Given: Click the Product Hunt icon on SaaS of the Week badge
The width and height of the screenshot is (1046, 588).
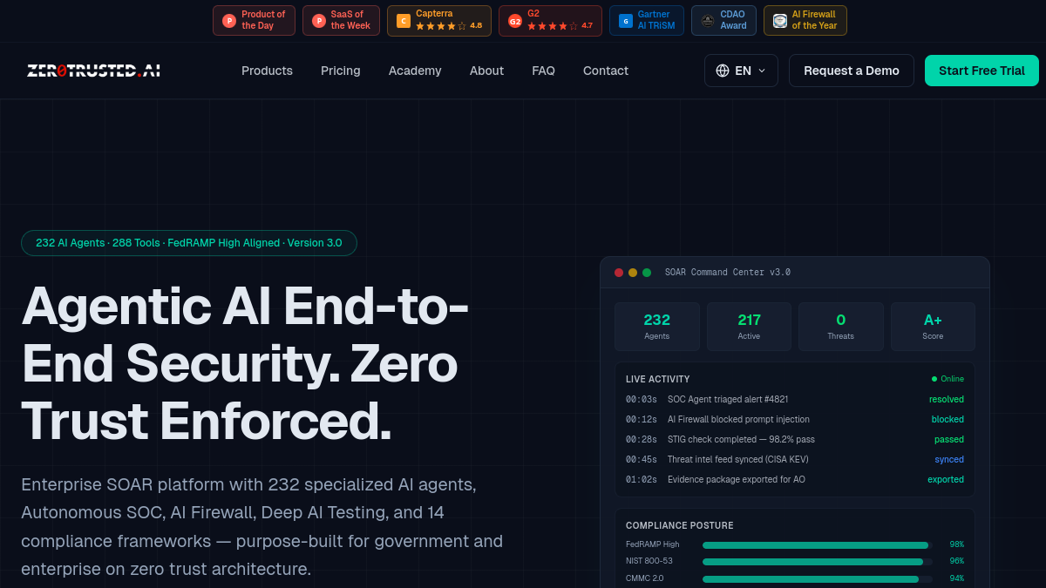Looking at the screenshot, I should pyautogui.click(x=319, y=21).
